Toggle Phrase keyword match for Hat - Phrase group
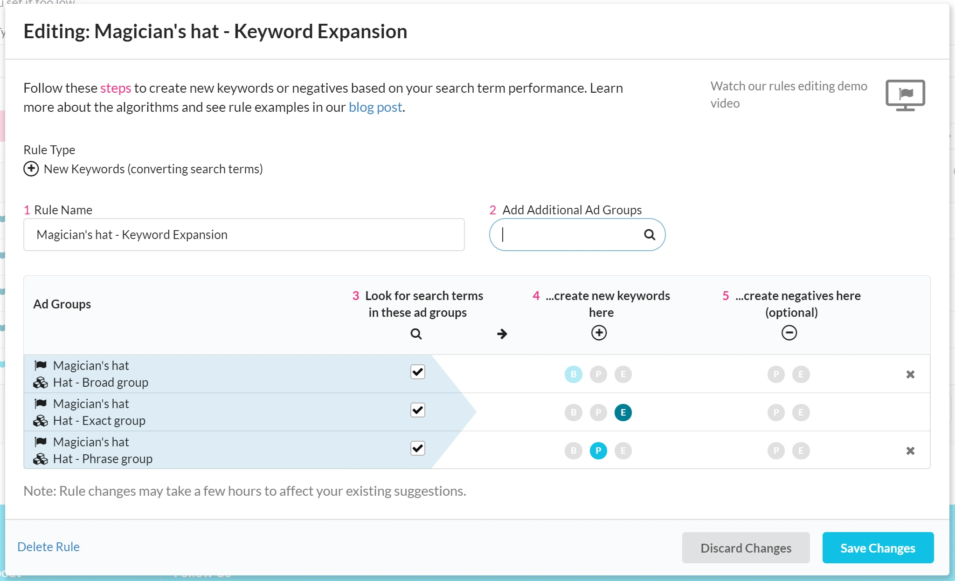The height and width of the screenshot is (581, 955). [x=598, y=451]
